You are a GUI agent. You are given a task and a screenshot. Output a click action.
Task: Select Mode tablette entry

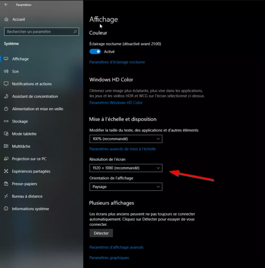click(x=24, y=134)
